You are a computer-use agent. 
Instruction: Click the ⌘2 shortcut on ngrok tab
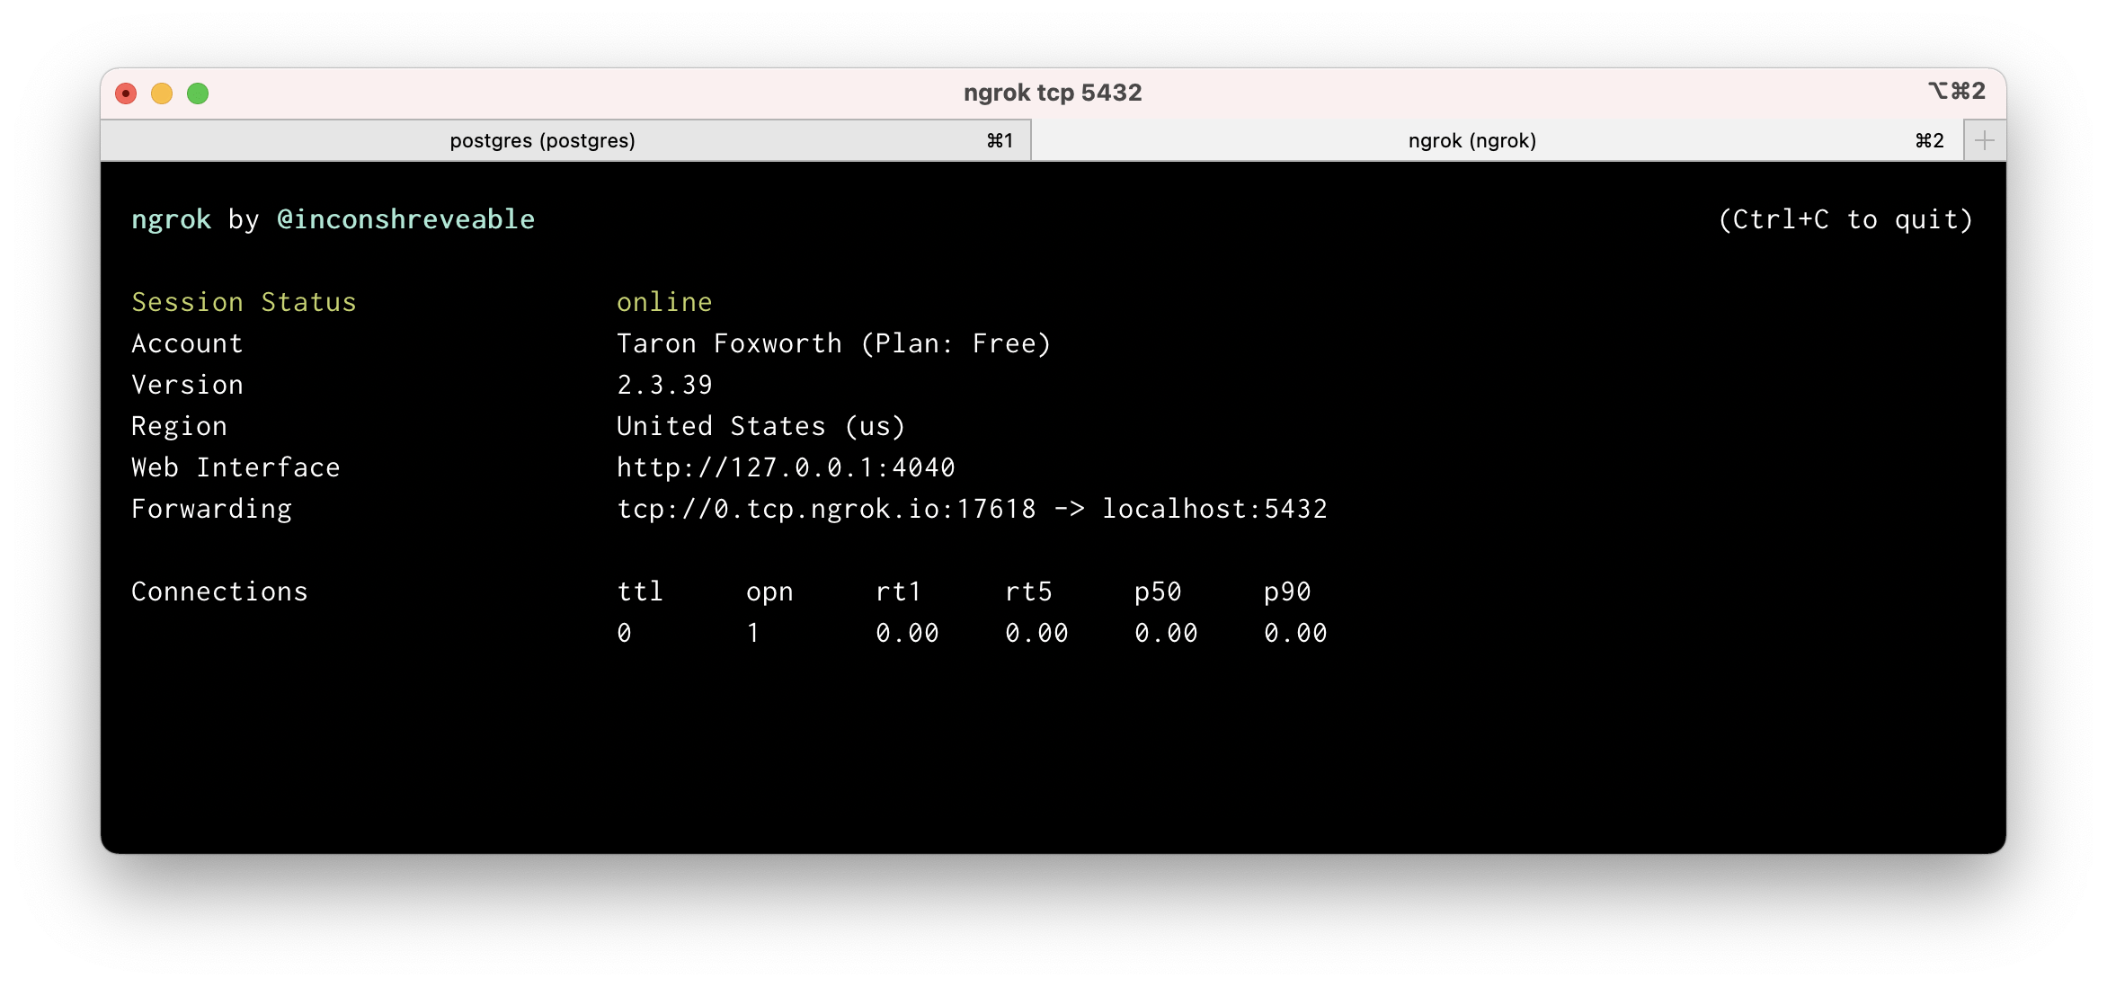point(1929,140)
